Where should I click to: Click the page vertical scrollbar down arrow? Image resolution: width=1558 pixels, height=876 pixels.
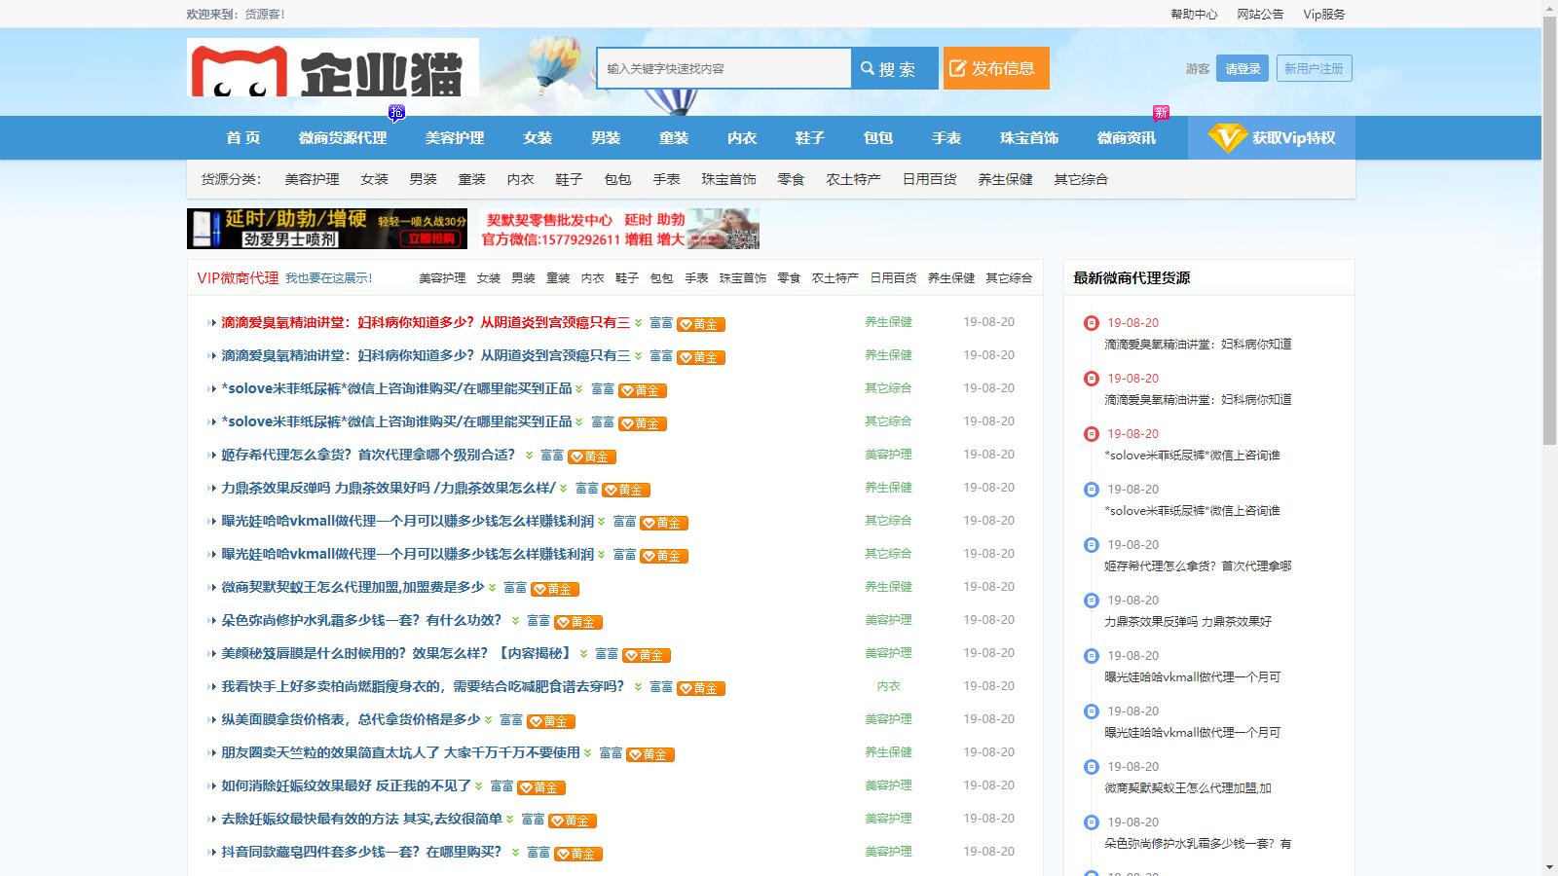[x=1549, y=867]
